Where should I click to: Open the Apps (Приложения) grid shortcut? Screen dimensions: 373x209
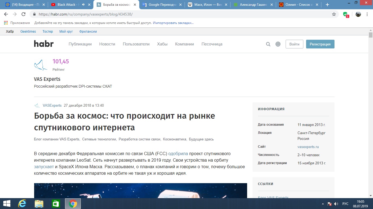17,23
